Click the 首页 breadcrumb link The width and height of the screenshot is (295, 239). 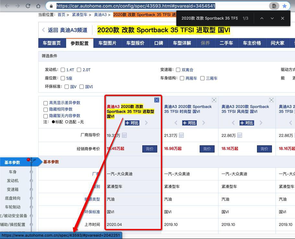[x=62, y=15]
